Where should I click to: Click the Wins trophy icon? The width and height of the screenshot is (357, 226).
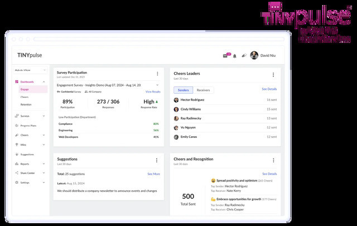pyautogui.click(x=17, y=145)
